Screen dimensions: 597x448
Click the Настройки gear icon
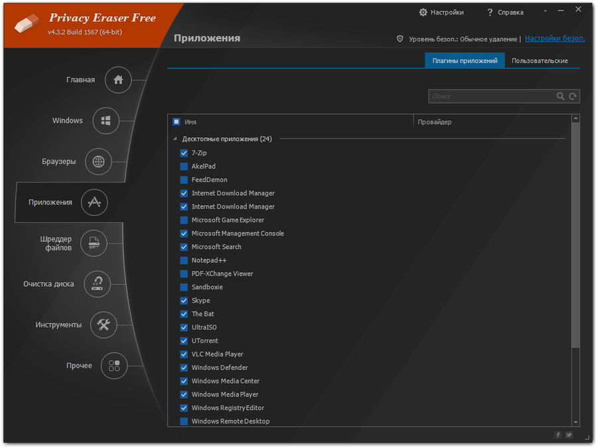tap(423, 12)
